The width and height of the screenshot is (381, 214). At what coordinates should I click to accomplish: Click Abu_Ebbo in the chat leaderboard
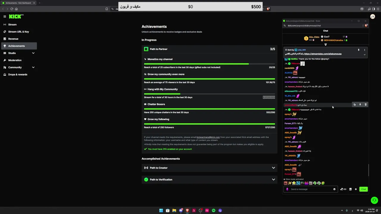[x=314, y=37]
